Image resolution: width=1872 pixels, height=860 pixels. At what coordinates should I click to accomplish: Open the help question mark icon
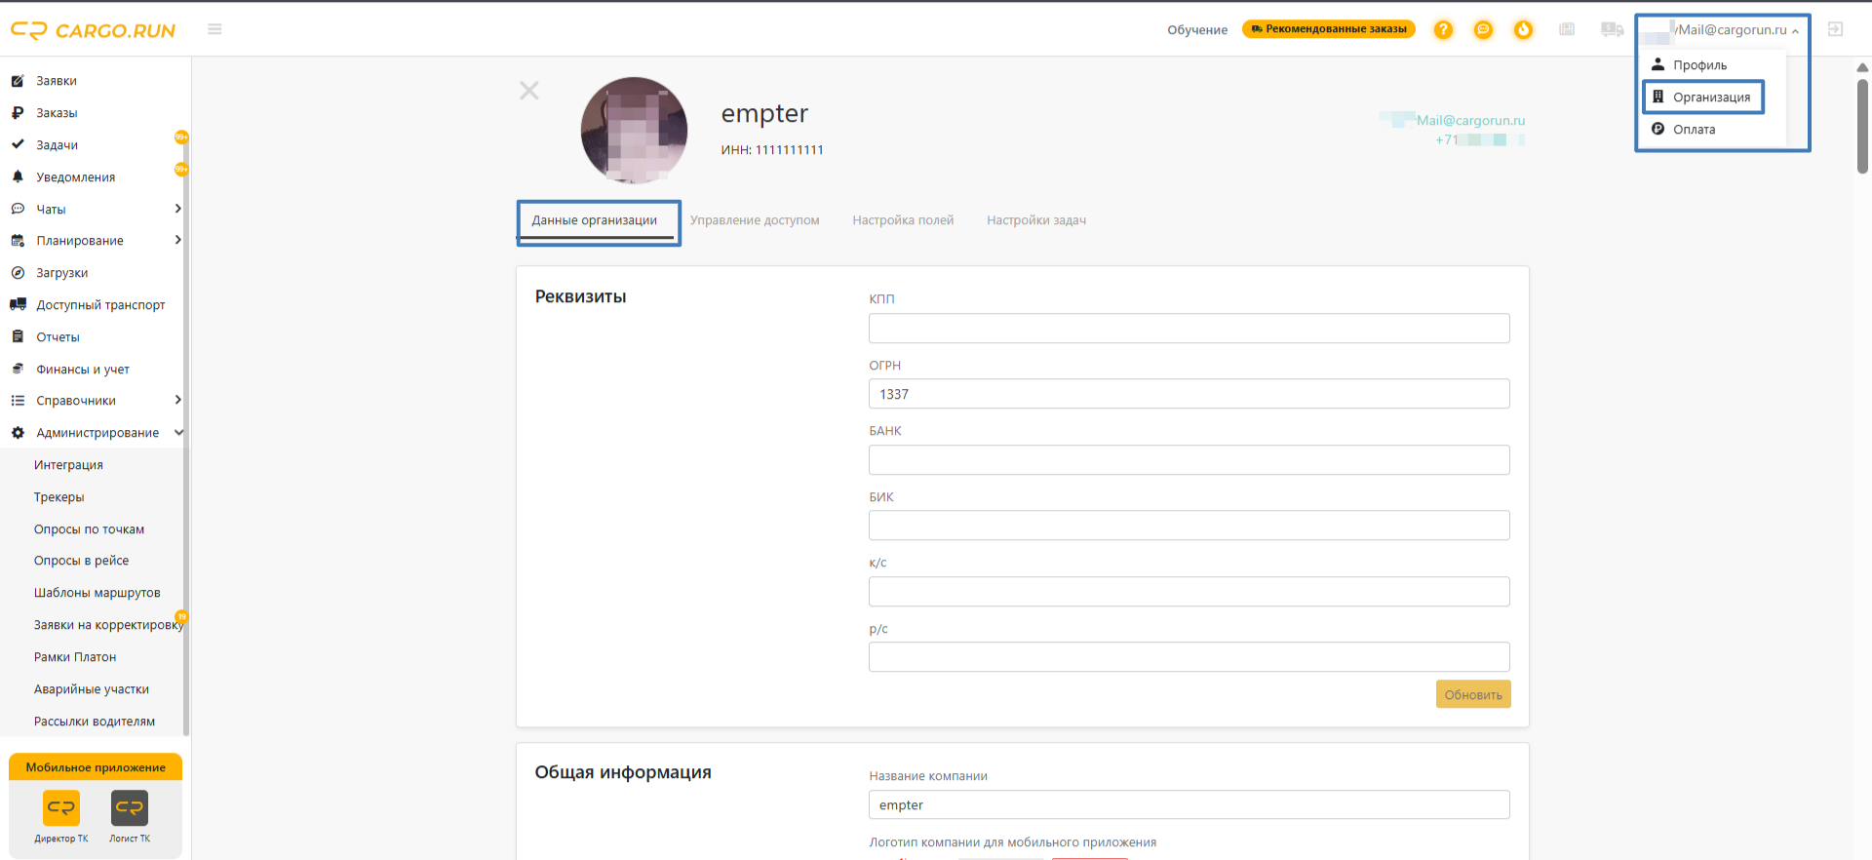pos(1443,30)
